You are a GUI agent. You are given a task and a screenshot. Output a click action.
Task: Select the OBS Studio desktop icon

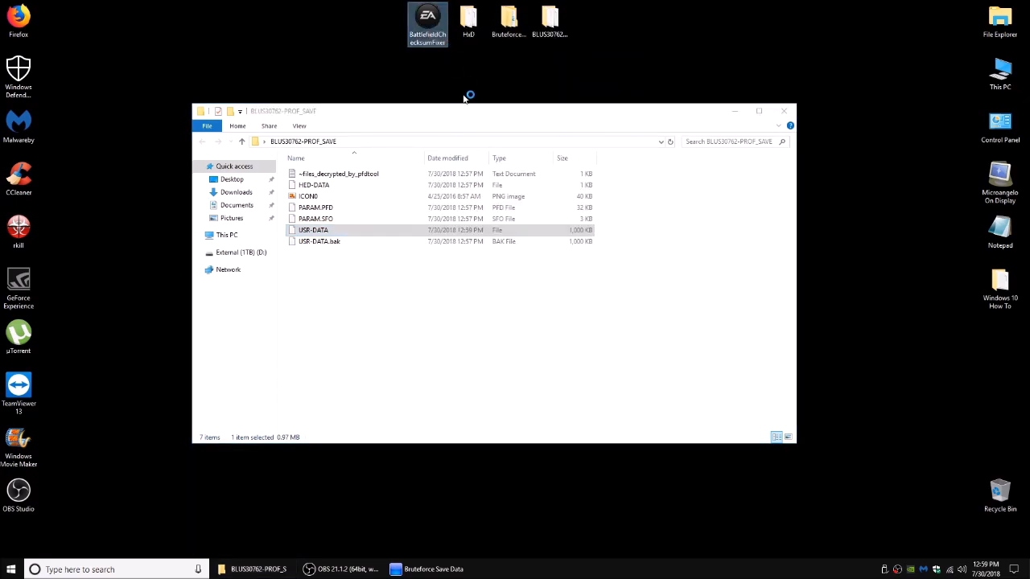[x=19, y=495]
